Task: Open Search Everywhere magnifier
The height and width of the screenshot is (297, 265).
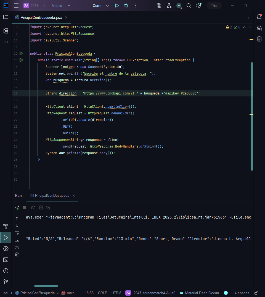Action: (x=189, y=6)
